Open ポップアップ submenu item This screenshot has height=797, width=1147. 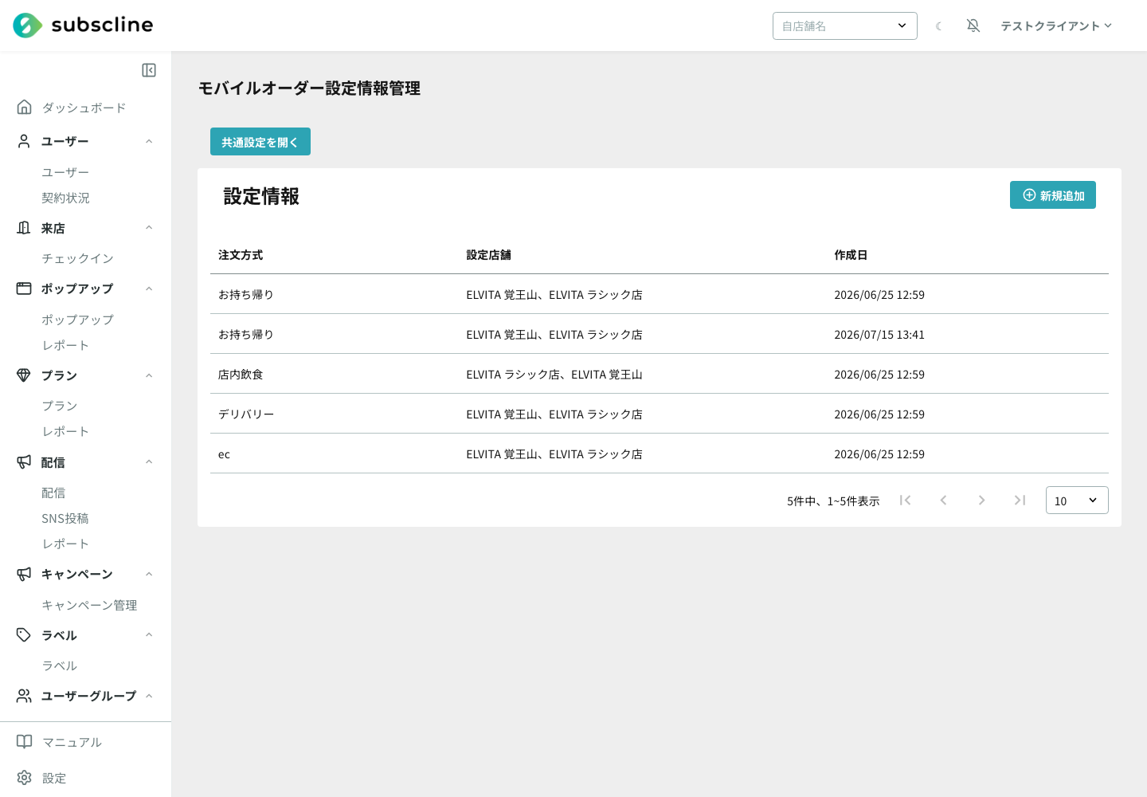(77, 320)
